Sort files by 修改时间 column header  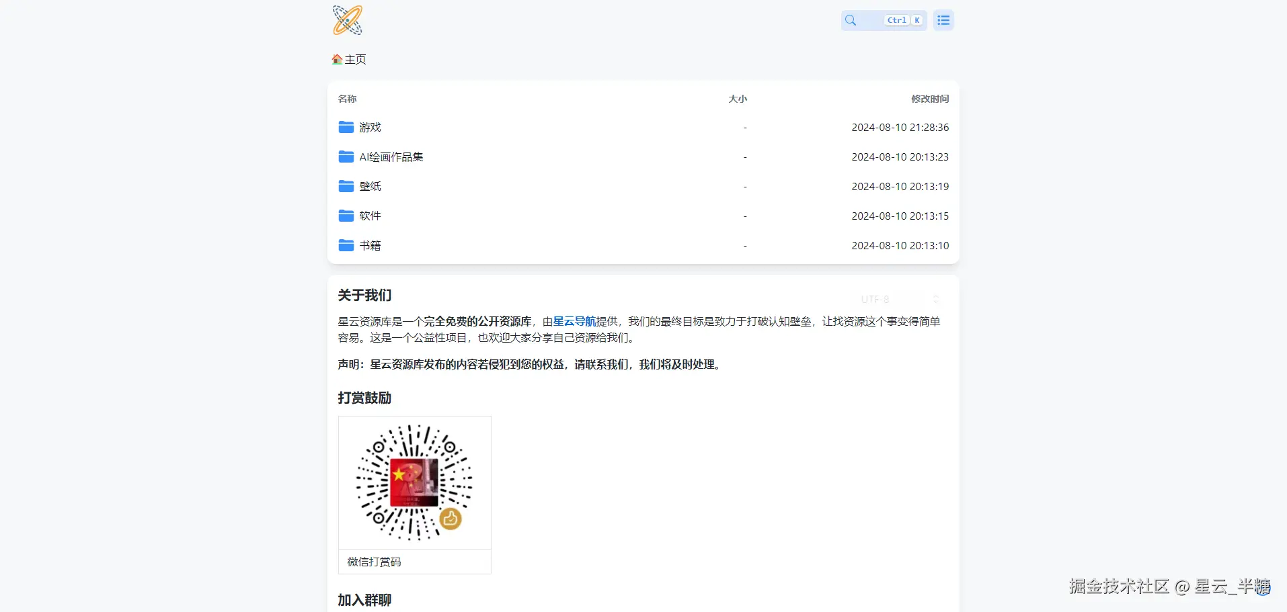[930, 99]
